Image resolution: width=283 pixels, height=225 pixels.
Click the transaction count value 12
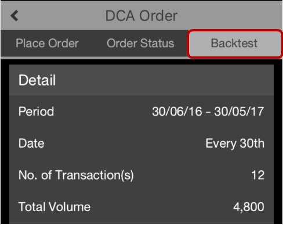(x=257, y=175)
